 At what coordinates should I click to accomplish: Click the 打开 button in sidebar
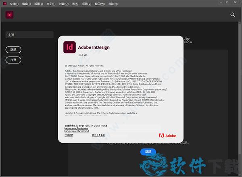pos(13,60)
